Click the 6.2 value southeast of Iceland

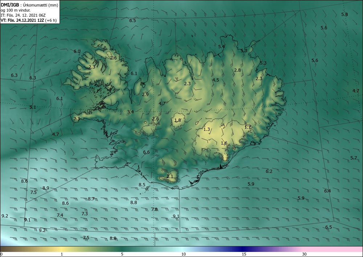(x=269, y=171)
